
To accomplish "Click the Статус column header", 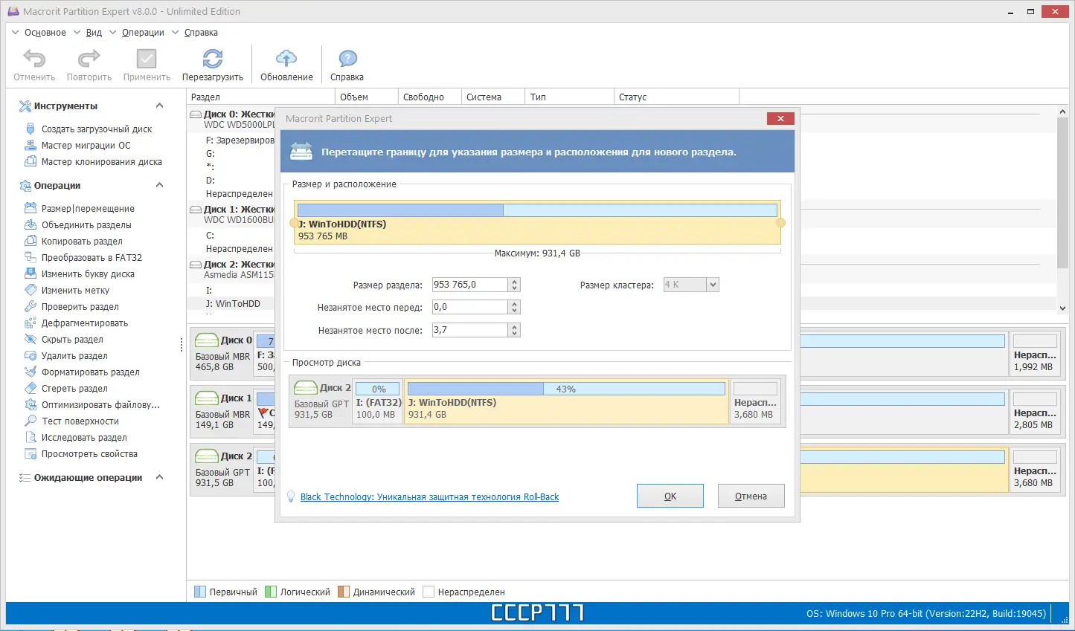I will 676,97.
